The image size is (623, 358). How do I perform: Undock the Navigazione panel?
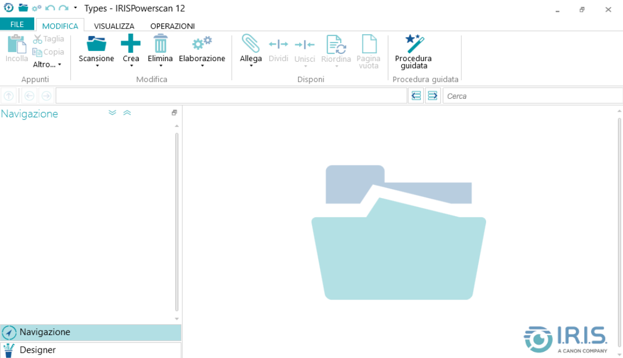(x=174, y=113)
